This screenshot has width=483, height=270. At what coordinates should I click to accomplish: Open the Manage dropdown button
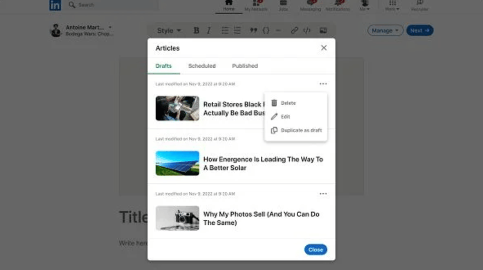[385, 31]
